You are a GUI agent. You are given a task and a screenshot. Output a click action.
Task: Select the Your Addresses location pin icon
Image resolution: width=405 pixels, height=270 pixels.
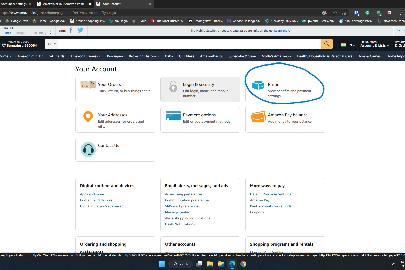pos(88,117)
